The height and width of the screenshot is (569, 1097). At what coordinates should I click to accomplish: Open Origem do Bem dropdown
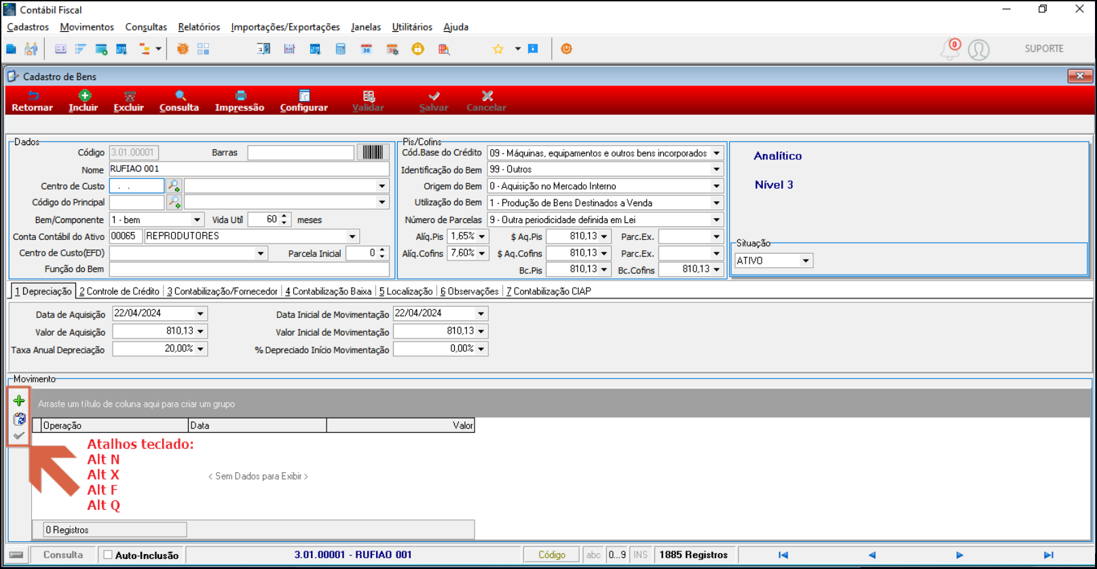pos(716,186)
